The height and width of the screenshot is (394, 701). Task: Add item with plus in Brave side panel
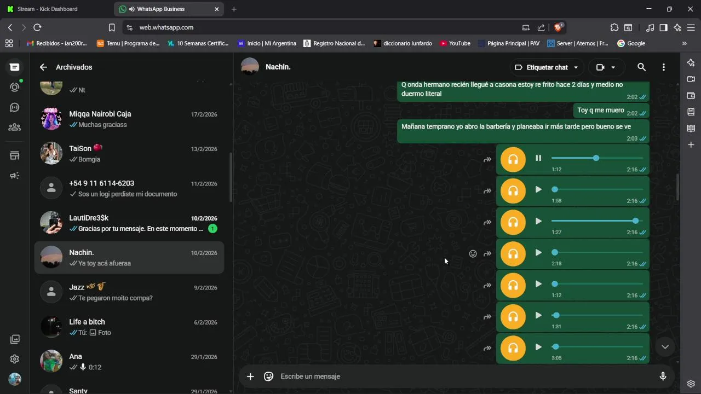pos(691,145)
